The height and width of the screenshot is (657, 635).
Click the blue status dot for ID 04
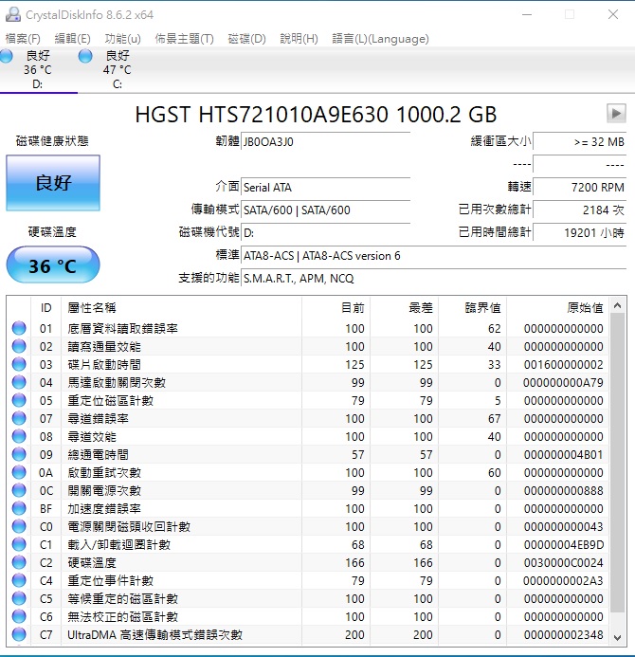(19, 382)
